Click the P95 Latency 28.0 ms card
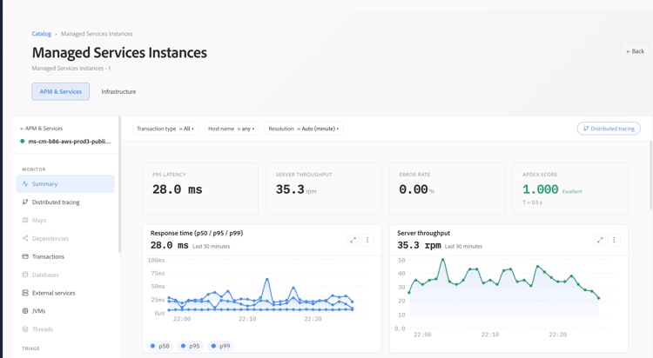The image size is (653, 358). pyautogui.click(x=200, y=189)
